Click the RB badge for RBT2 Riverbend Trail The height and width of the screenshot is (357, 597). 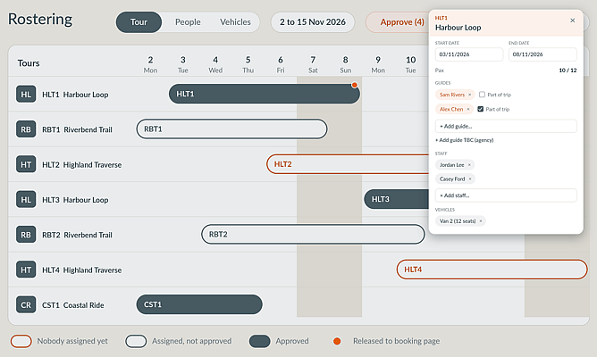(26, 235)
